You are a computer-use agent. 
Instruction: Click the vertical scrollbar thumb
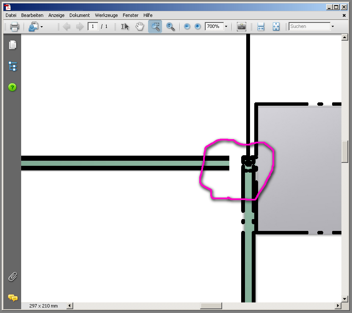tap(344, 151)
